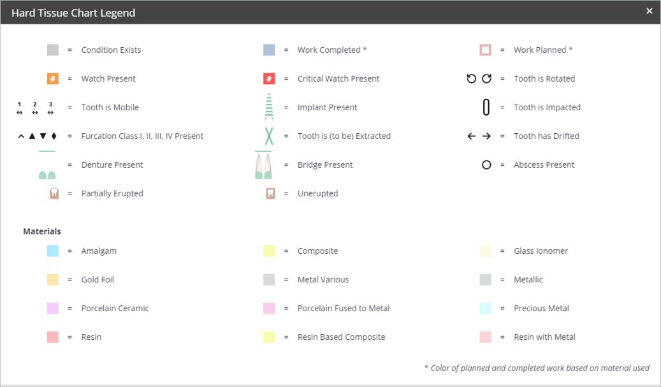
Task: Select the Partially Erupted tooth icon
Action: coord(54,193)
